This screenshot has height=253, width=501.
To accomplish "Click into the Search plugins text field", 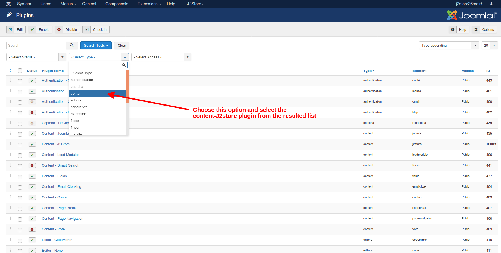I will (x=36, y=45).
